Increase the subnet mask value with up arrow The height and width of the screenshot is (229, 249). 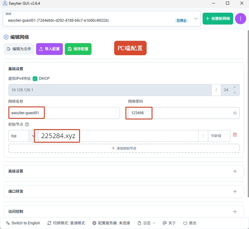click(x=235, y=87)
